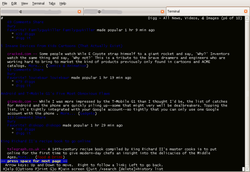This screenshot has width=250, height=172.
Task: Click Bury below '119 Comments Share'
Action: [x=11, y=121]
